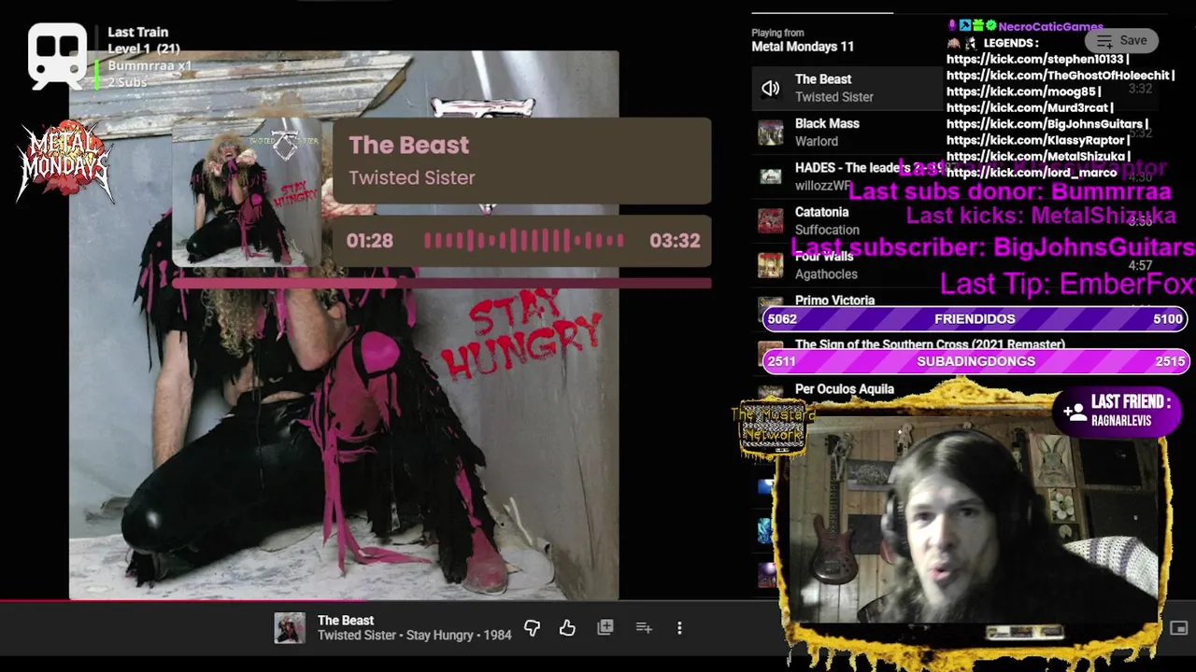
Task: Click the FRIENDIDOS goal progress bar
Action: click(975, 318)
